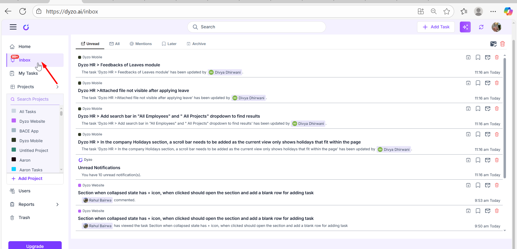517x249 pixels.
Task: Open the Archive tab
Action: [196, 44]
